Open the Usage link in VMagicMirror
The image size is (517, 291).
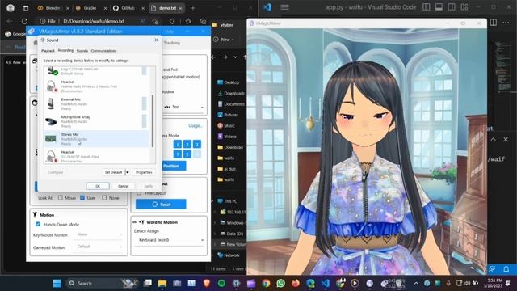click(195, 126)
